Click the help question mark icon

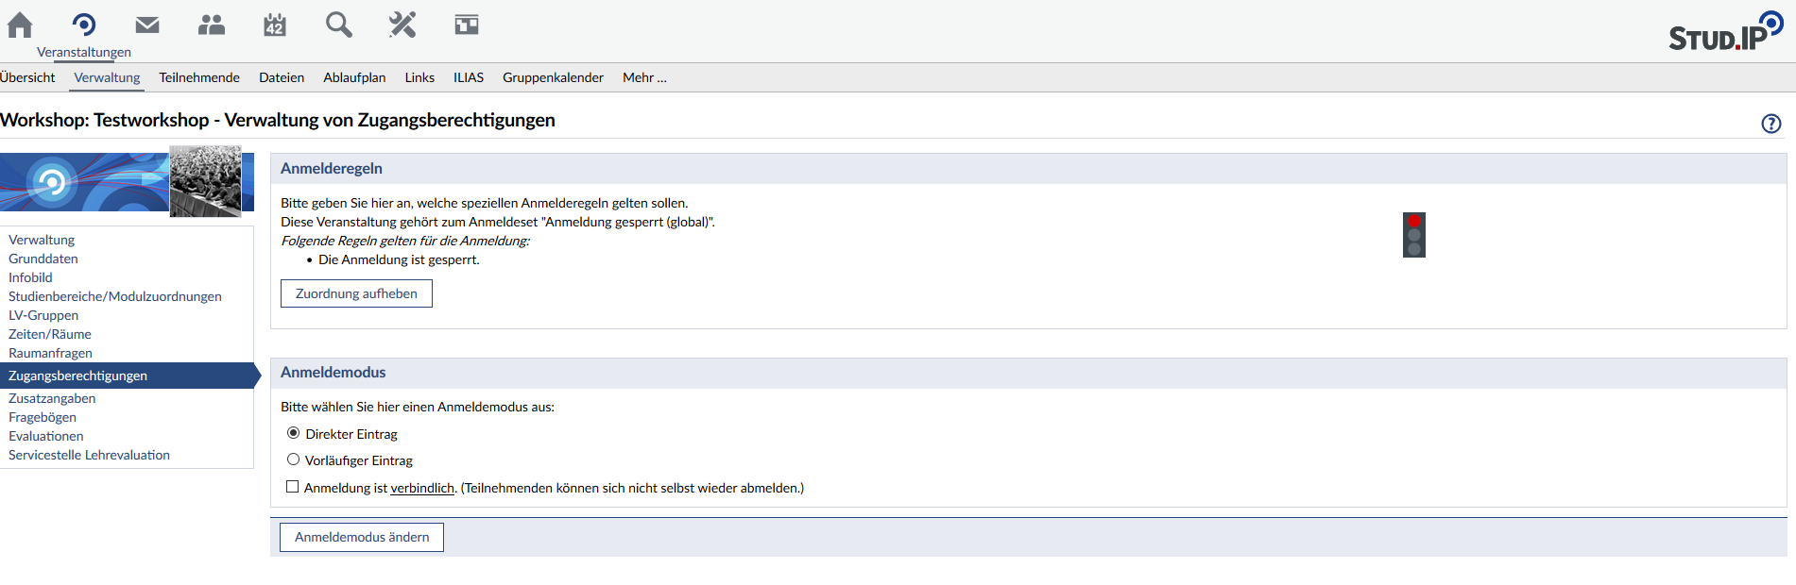tap(1771, 124)
